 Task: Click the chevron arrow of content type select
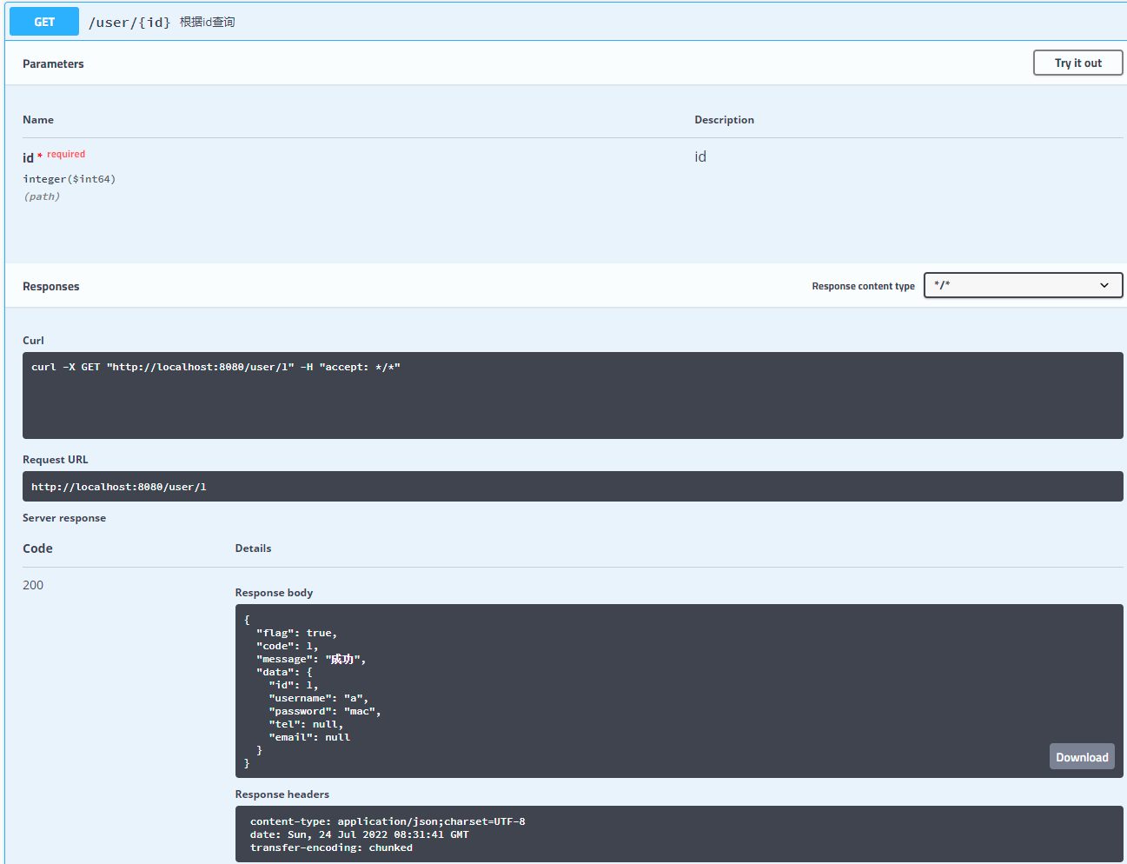click(x=1104, y=285)
